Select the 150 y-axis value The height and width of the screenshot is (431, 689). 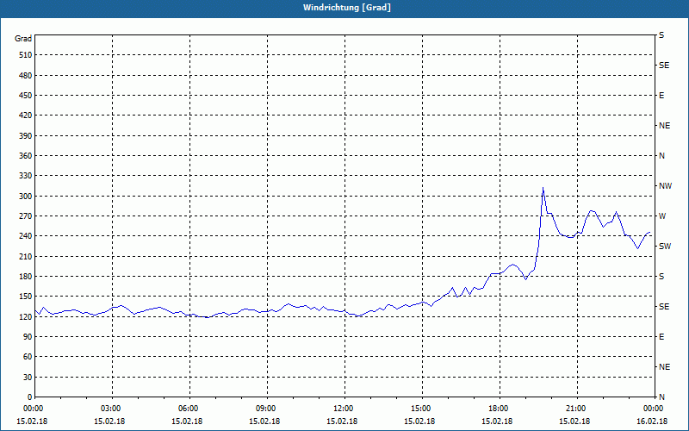[26, 297]
